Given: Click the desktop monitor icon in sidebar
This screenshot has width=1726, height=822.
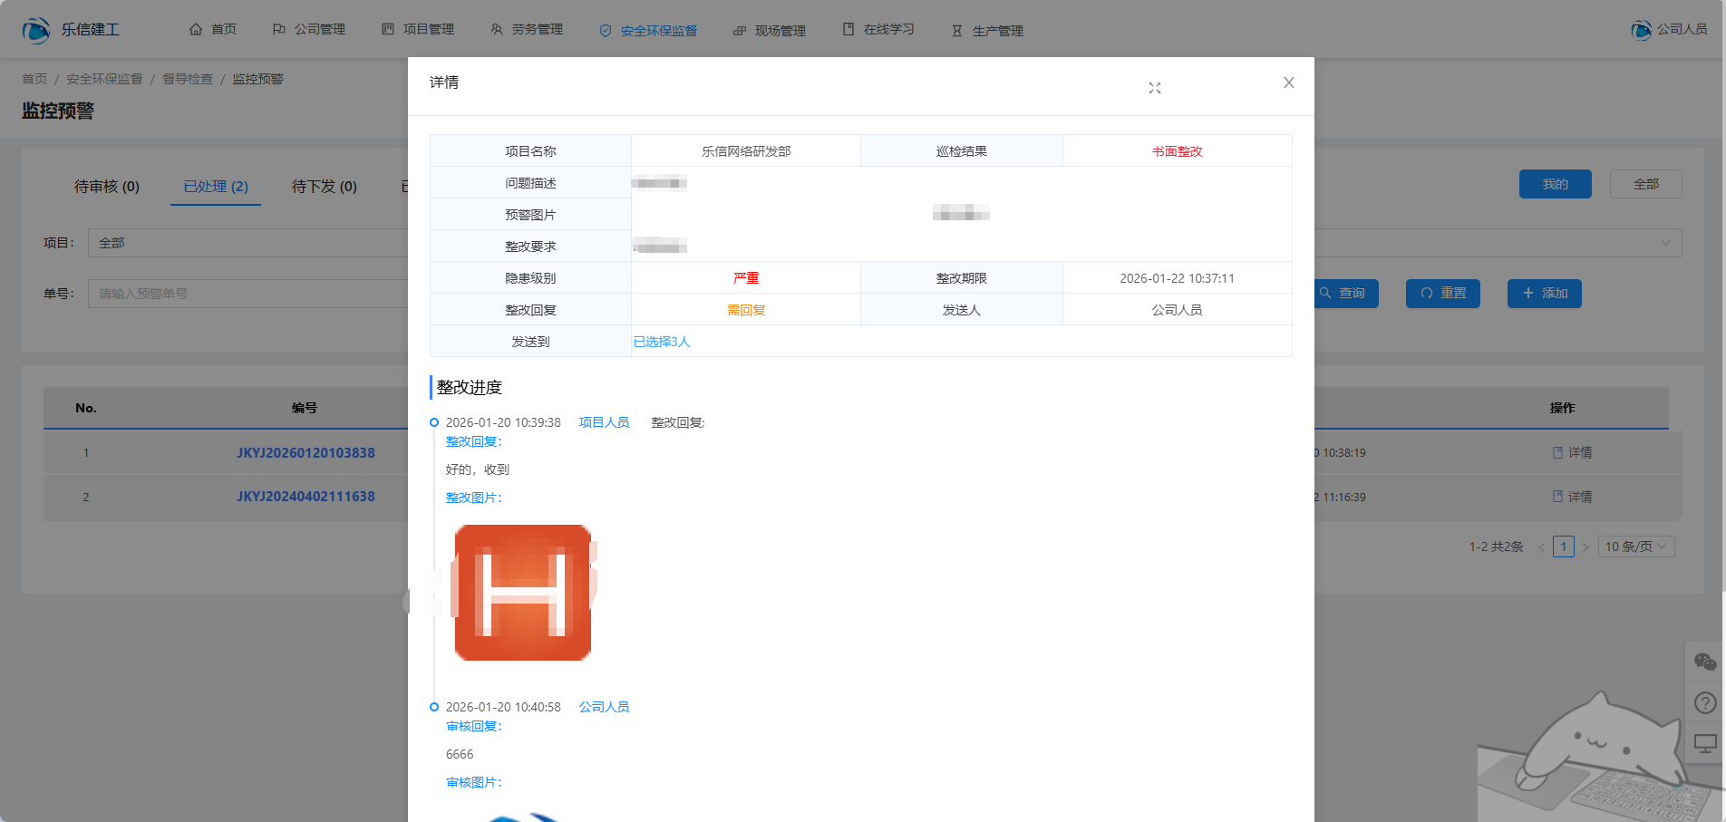Looking at the screenshot, I should 1704,744.
